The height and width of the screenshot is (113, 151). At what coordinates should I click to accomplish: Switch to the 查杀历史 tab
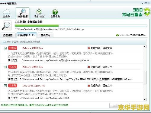pos(45,35)
